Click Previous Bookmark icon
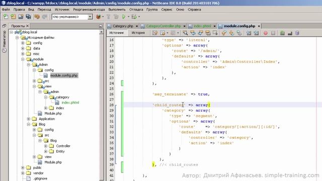The height and width of the screenshot is (181, 322). click(224, 33)
